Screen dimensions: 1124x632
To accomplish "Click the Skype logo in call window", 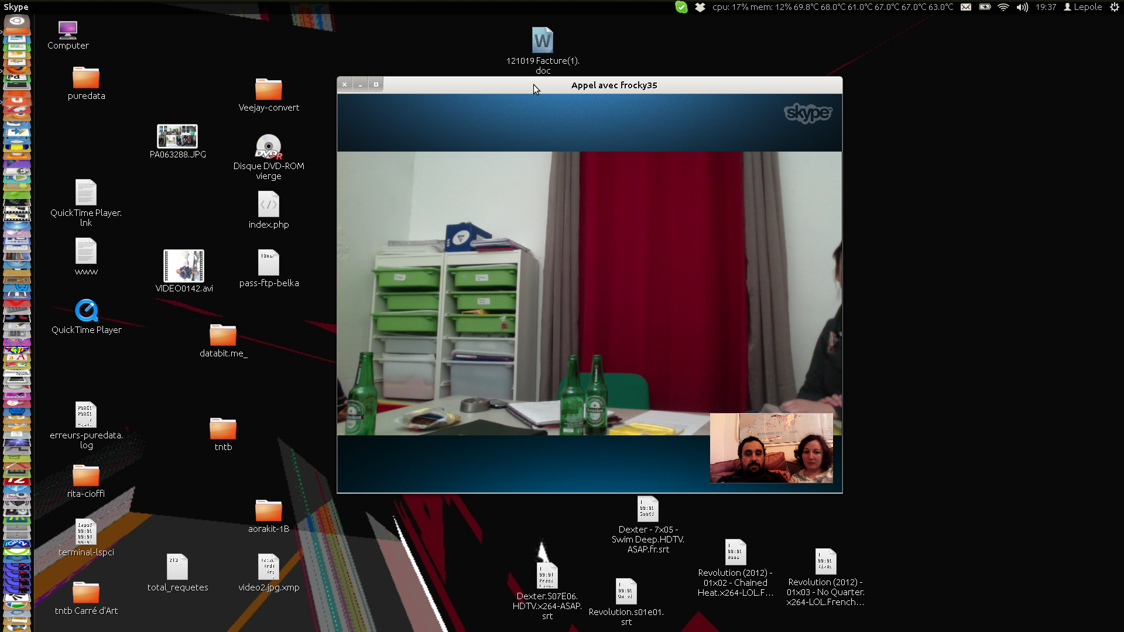I will point(808,113).
